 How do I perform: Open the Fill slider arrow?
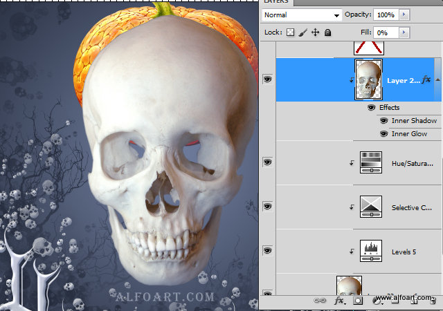click(x=404, y=32)
